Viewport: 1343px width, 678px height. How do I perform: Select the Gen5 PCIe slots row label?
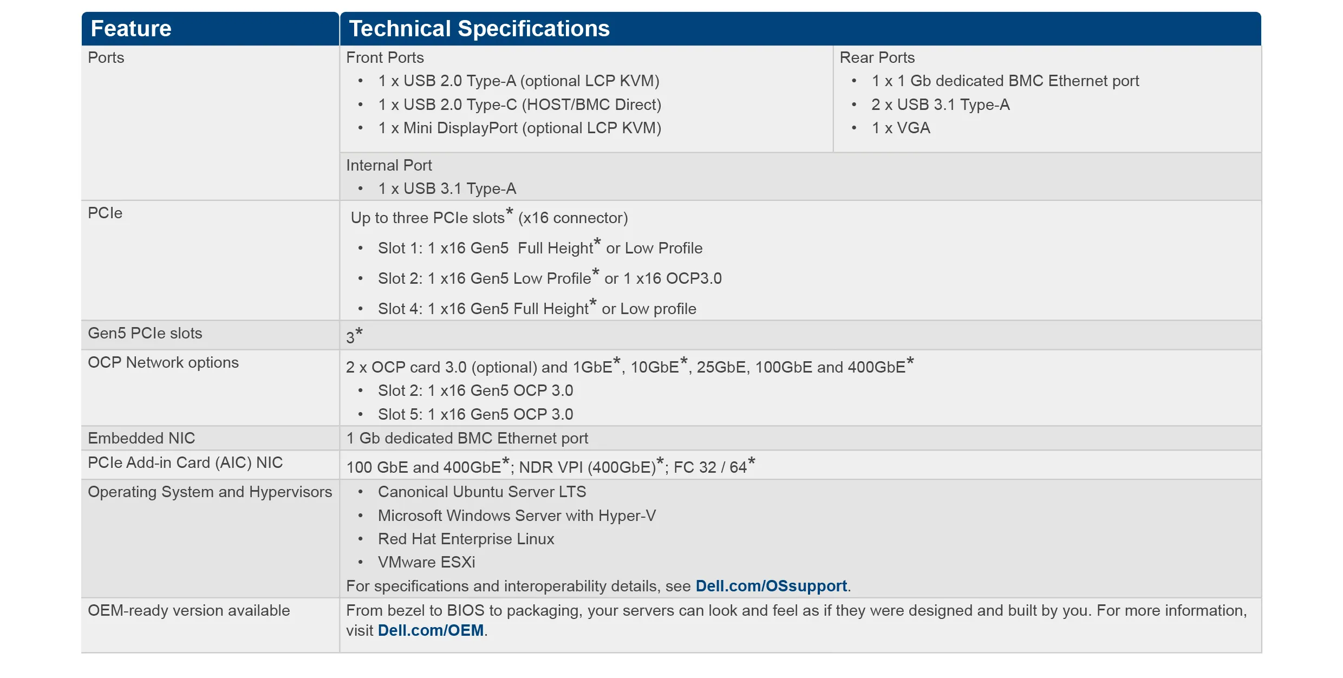pyautogui.click(x=145, y=333)
